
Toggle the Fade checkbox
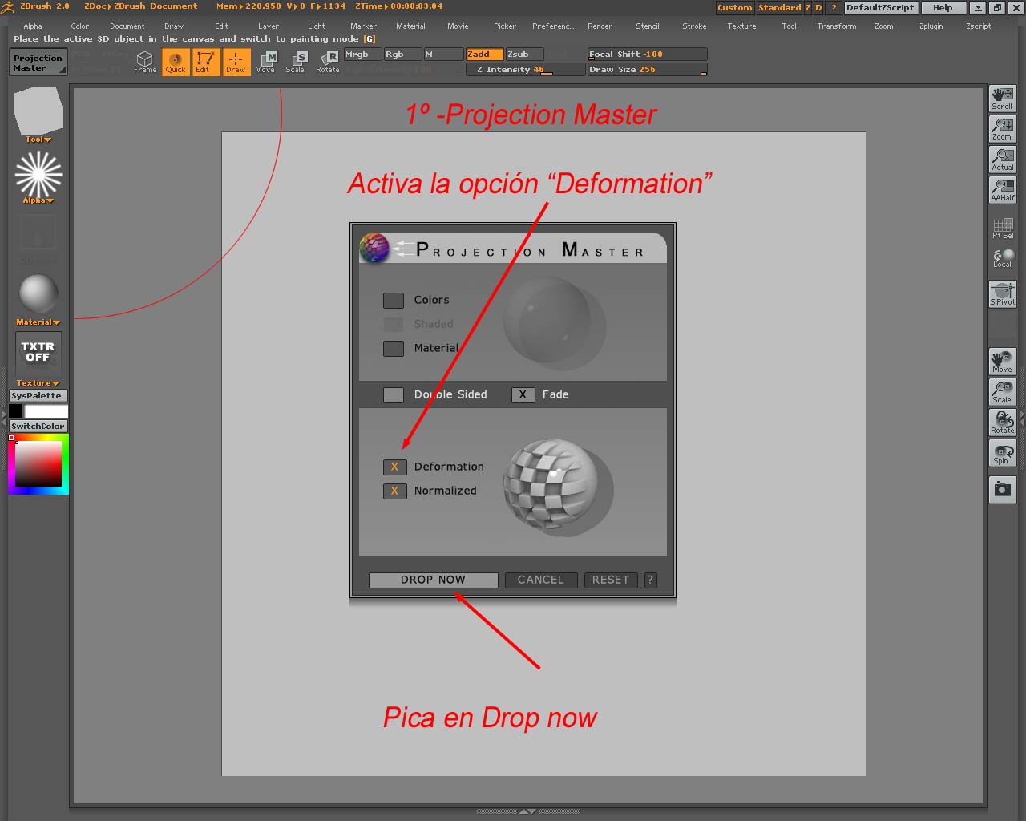523,395
